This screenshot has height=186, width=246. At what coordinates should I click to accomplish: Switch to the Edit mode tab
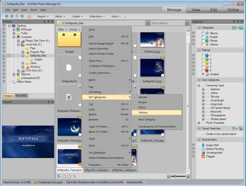tap(213, 10)
